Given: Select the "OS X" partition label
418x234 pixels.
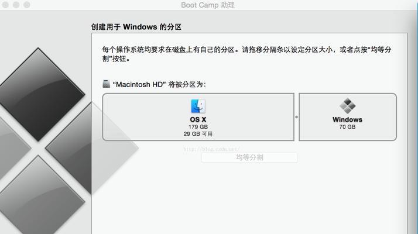Looking at the screenshot, I should [x=198, y=119].
